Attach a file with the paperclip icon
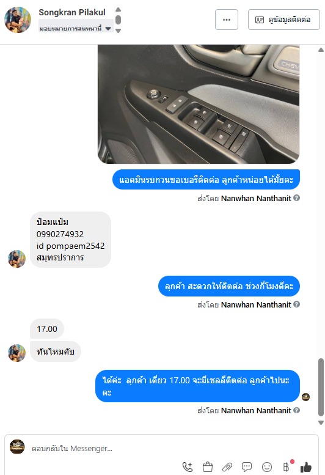The height and width of the screenshot is (475, 325). (x=227, y=467)
